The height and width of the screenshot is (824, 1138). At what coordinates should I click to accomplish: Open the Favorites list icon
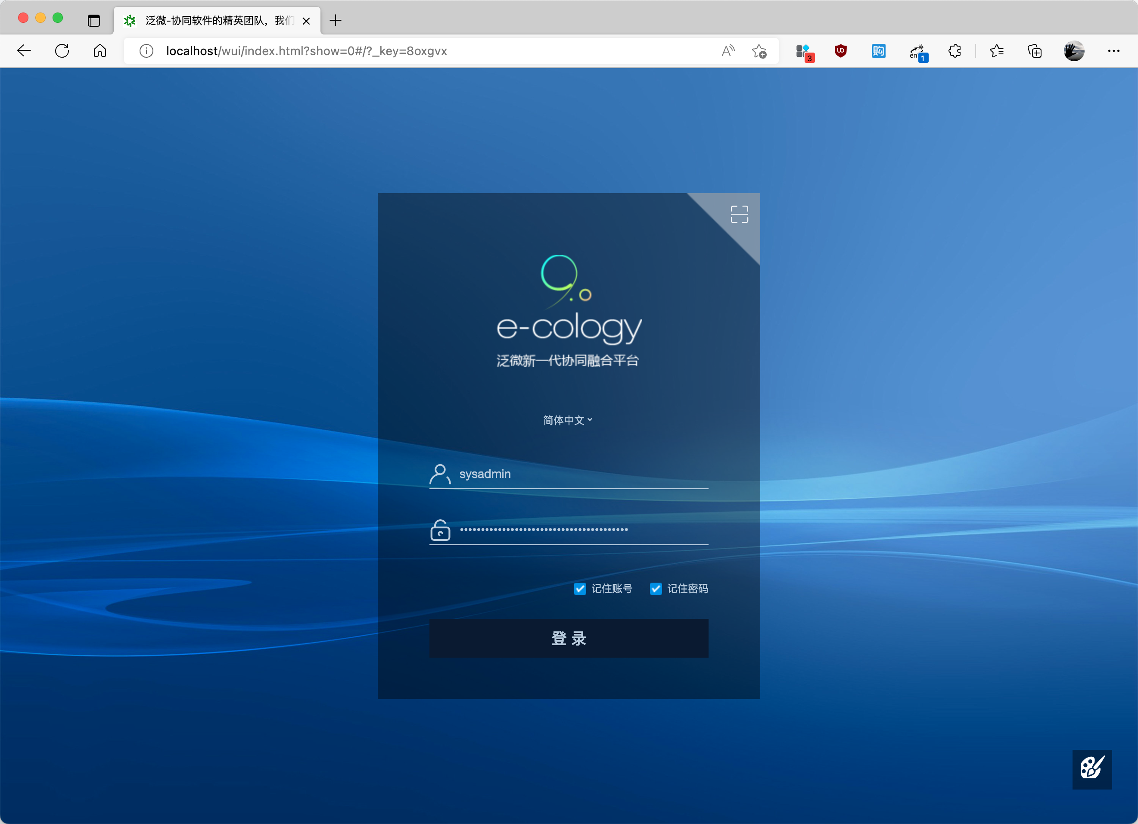point(996,51)
